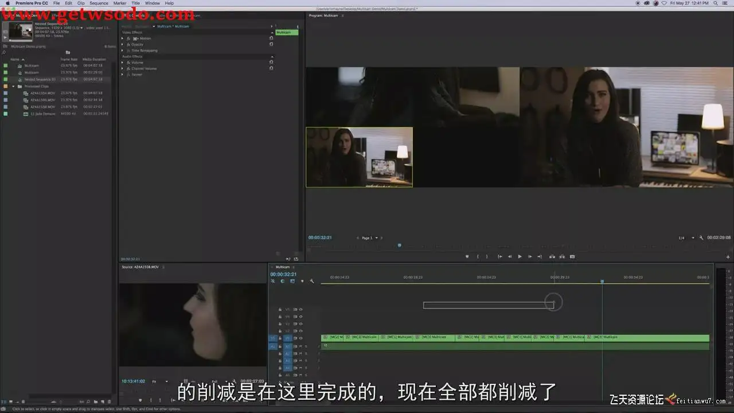Open the Sequence menu
The width and height of the screenshot is (734, 413).
[x=99, y=3]
